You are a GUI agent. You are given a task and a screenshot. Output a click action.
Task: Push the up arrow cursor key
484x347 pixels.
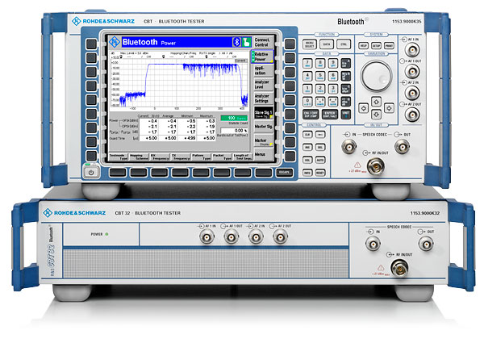(376, 101)
